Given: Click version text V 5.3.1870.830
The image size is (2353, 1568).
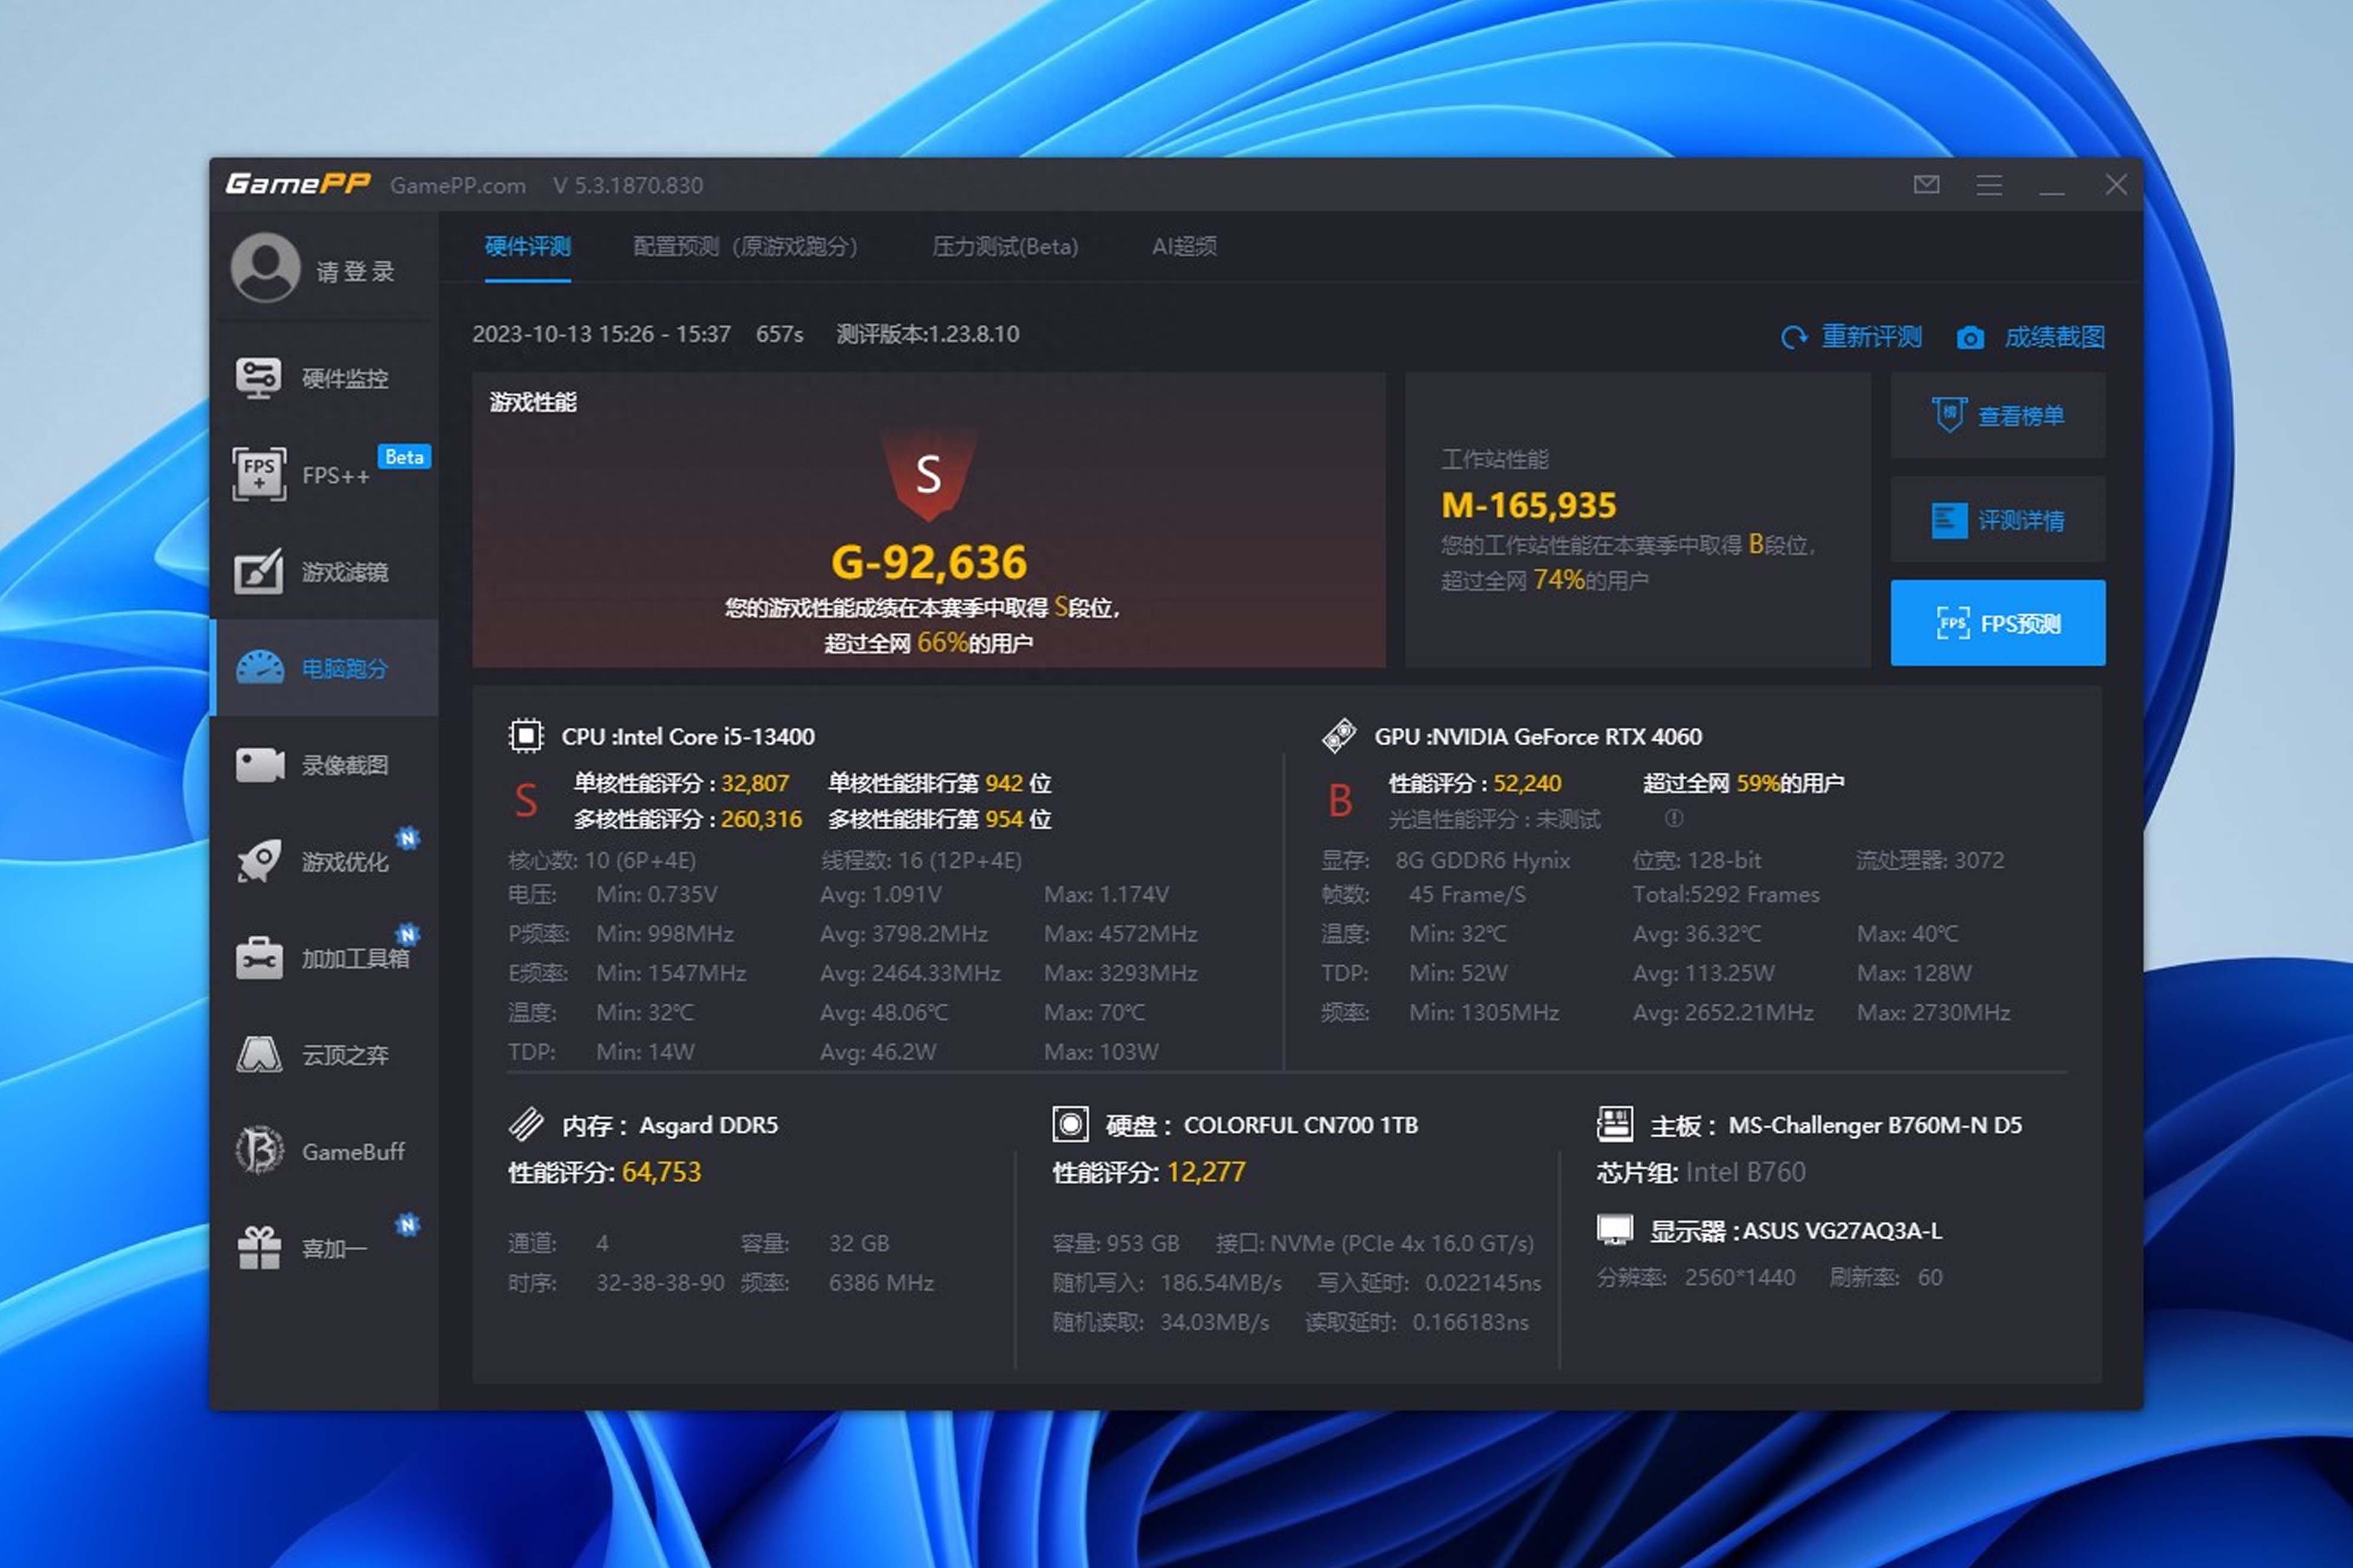Looking at the screenshot, I should tap(627, 185).
